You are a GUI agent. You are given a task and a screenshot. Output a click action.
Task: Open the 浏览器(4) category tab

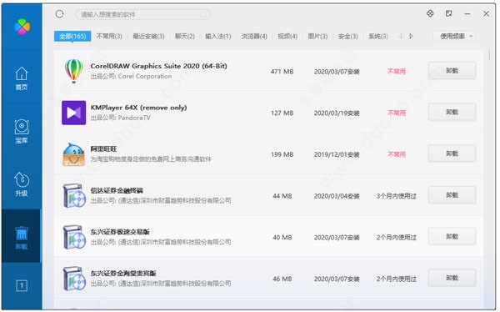tap(254, 36)
